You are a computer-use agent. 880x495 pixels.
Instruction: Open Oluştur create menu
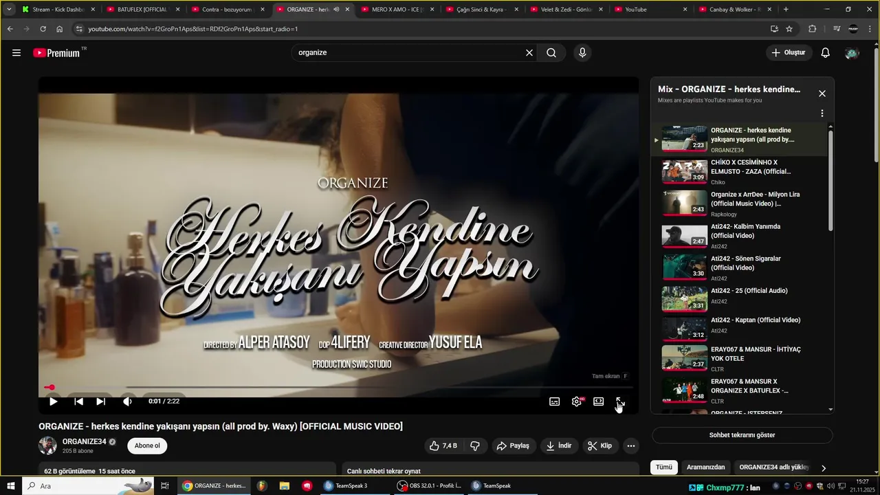click(789, 53)
